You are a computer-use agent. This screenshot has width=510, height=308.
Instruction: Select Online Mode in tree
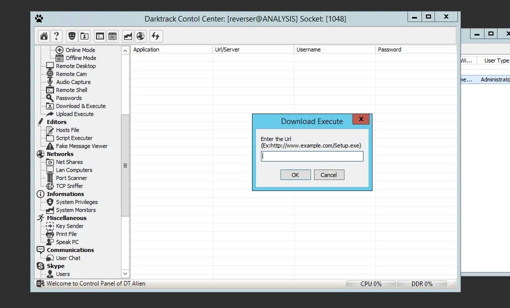point(80,50)
